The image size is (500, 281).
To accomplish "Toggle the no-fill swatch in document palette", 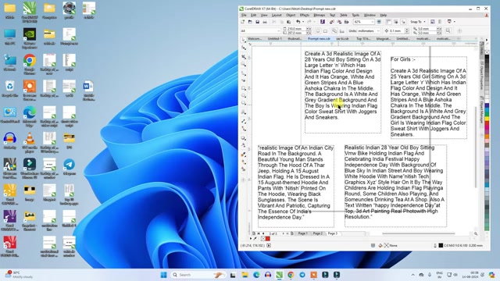I will (x=263, y=239).
